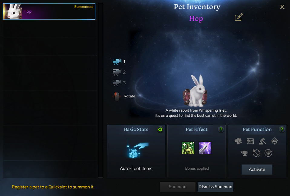Click the helmet pet function icon
This screenshot has width=290, height=196.
coord(238,141)
